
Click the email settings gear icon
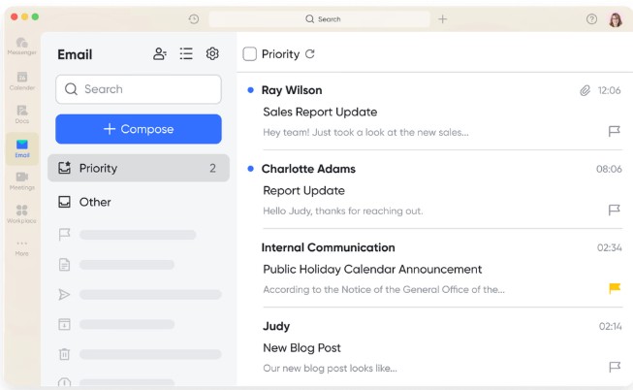(212, 54)
